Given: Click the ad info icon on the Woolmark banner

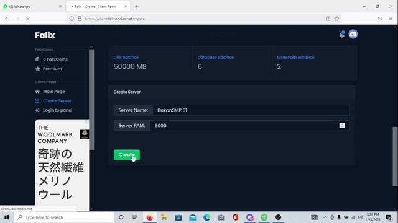Looking at the screenshot, I should 87,122.
